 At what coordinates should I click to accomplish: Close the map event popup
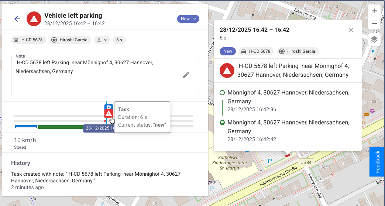coord(351,30)
